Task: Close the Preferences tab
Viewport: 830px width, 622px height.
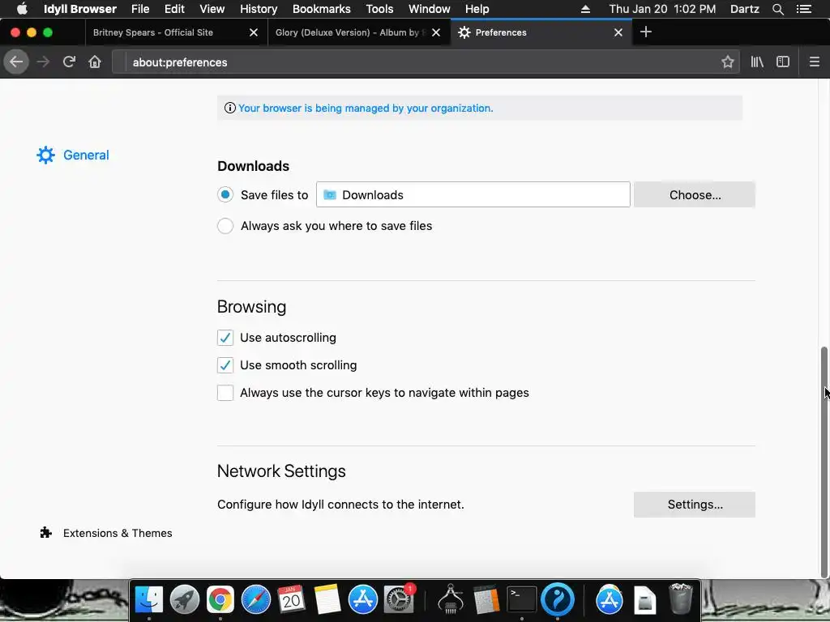Action: (x=618, y=32)
